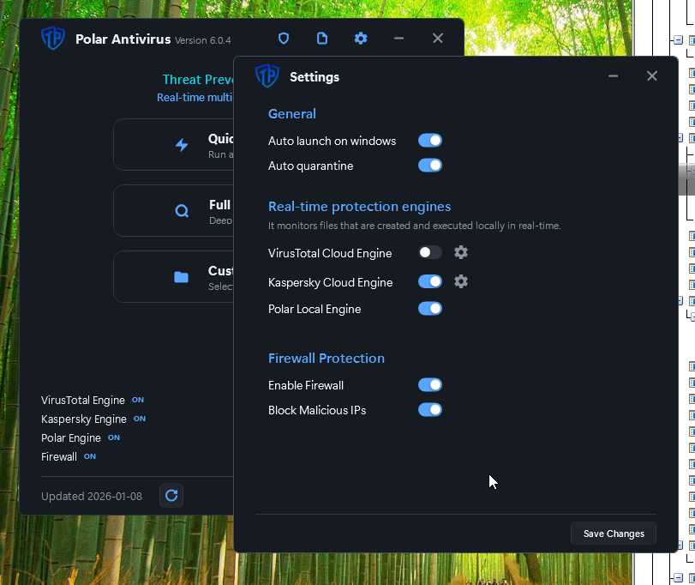The image size is (695, 585).
Task: Click the blue settings gear in Polar Antivirus header
Action: click(361, 39)
